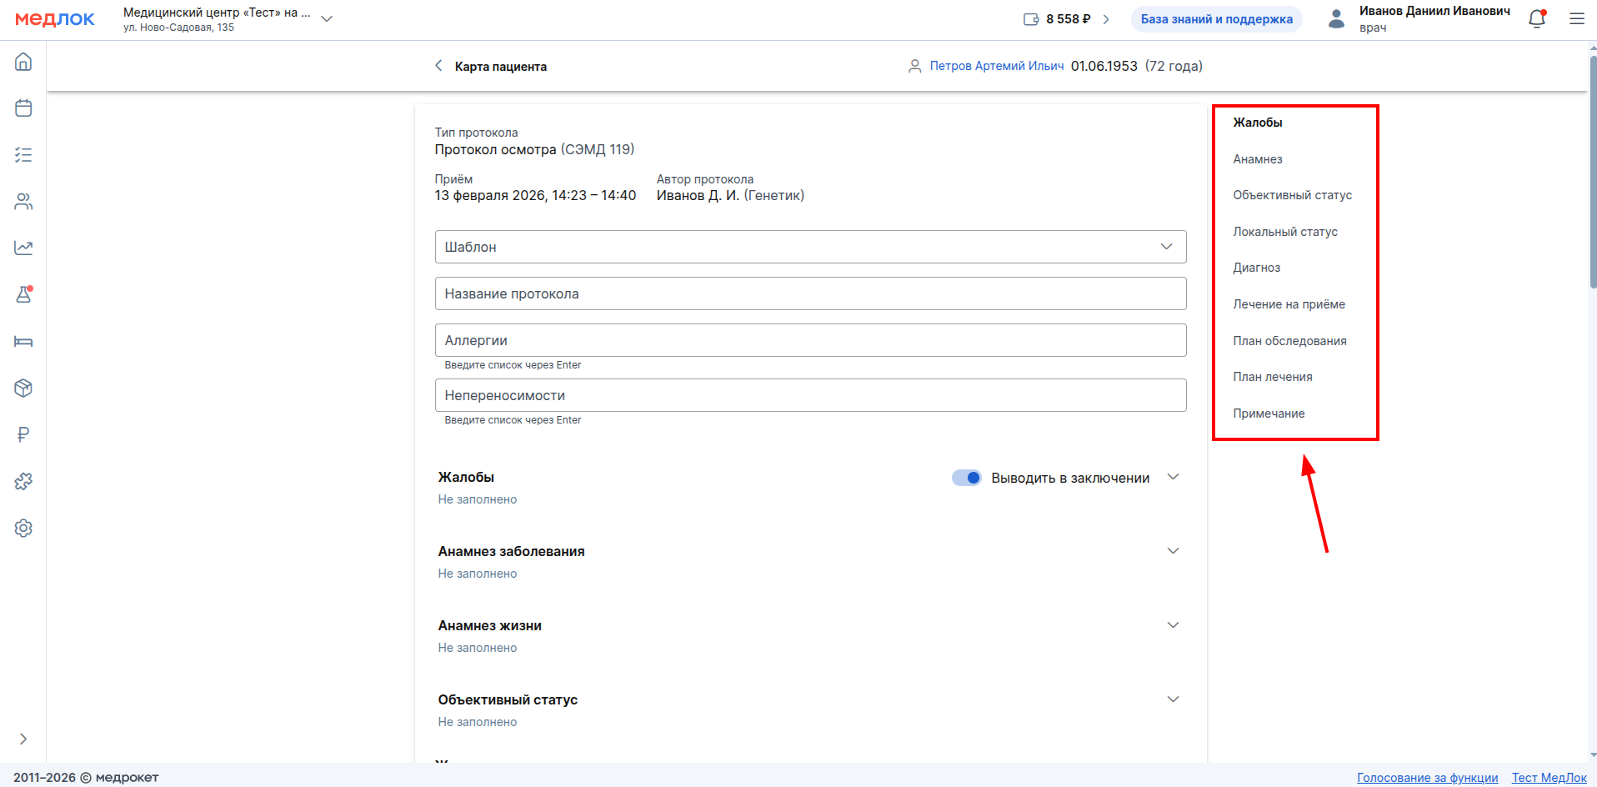Open the settings gear icon
Screen dimensions: 1597x787
(23, 528)
